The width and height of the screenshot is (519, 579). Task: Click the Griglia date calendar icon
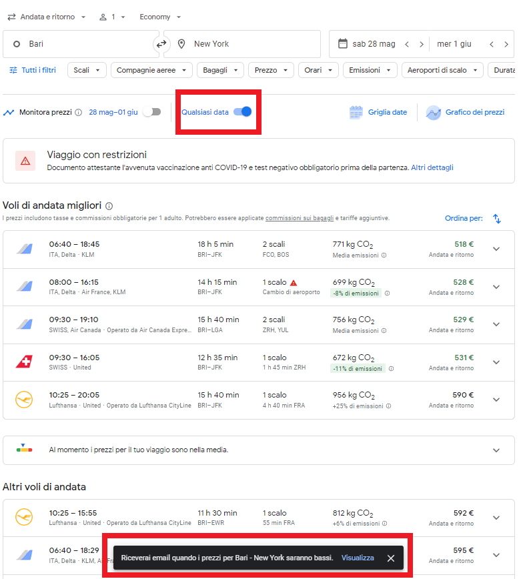pyautogui.click(x=356, y=112)
